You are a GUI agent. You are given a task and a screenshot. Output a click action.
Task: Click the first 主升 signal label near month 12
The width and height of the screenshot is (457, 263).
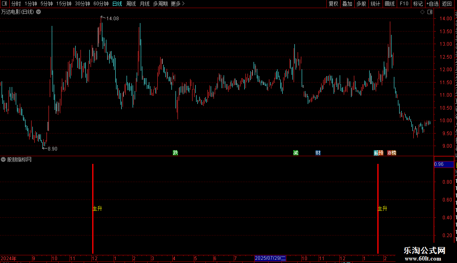pos(97,208)
